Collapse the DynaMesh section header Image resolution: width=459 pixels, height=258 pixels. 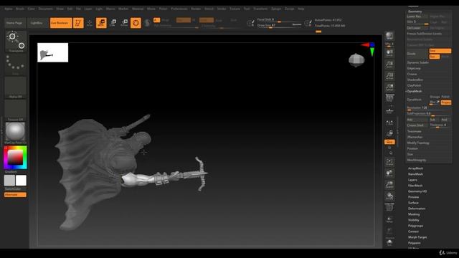pyautogui.click(x=415, y=91)
